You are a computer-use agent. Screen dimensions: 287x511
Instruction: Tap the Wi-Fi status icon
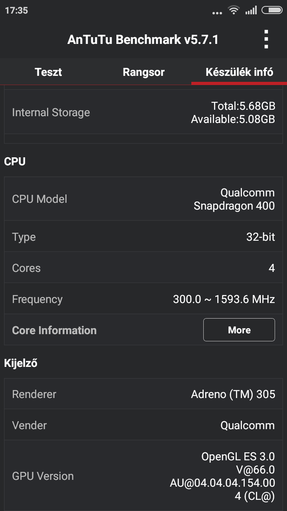pos(234,10)
